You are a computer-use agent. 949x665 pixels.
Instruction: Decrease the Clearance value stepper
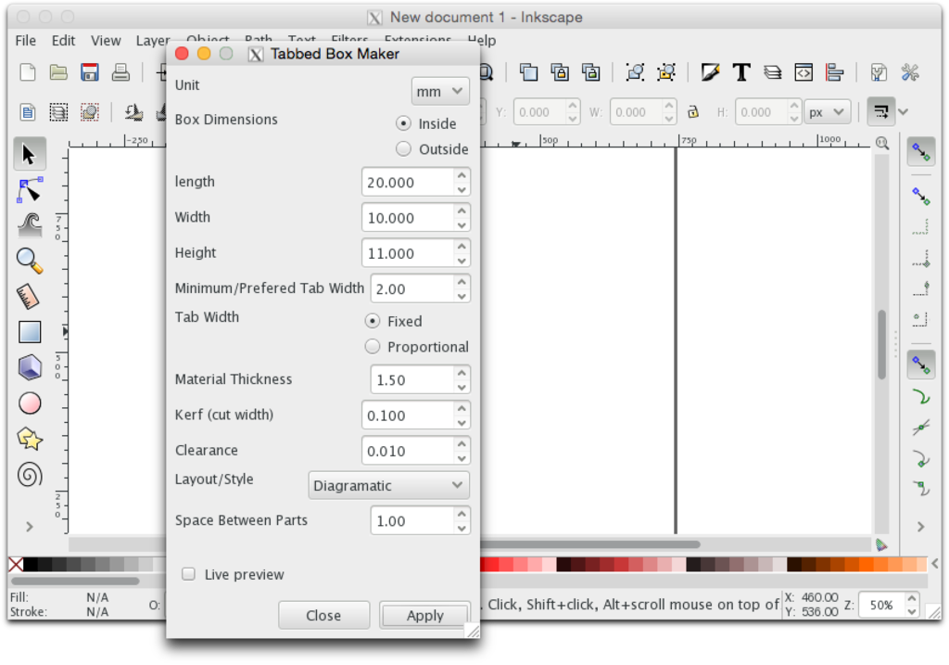pos(462,458)
